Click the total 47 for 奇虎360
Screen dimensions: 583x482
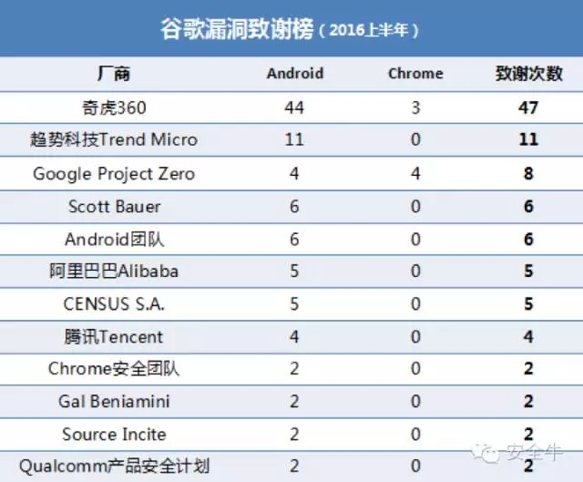pos(528,108)
